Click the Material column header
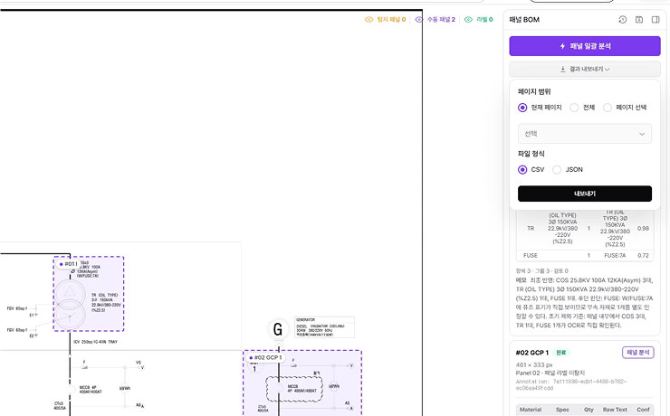The image size is (670, 416). coord(531,410)
